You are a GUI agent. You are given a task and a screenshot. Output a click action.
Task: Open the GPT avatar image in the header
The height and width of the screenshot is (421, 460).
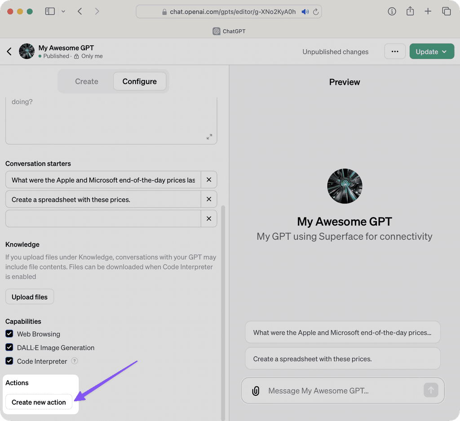coord(27,51)
